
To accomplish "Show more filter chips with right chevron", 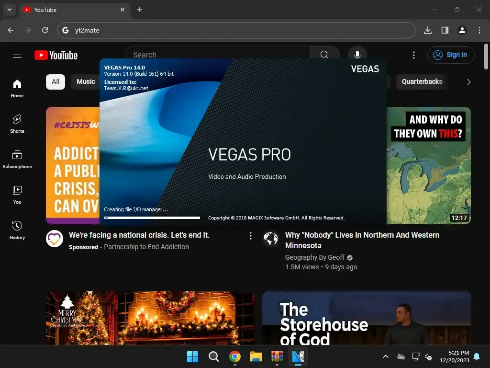I will pos(468,82).
